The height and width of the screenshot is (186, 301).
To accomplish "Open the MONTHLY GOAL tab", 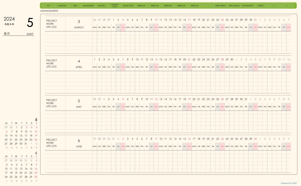I will pyautogui.click(x=115, y=6).
